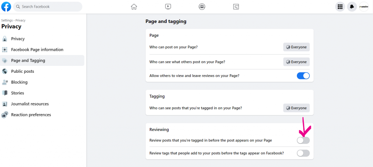This screenshot has height=167, width=373.
Task: Enable review of tags people add toggle
Action: pyautogui.click(x=303, y=153)
